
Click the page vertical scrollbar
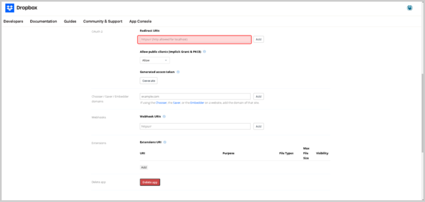point(423,113)
